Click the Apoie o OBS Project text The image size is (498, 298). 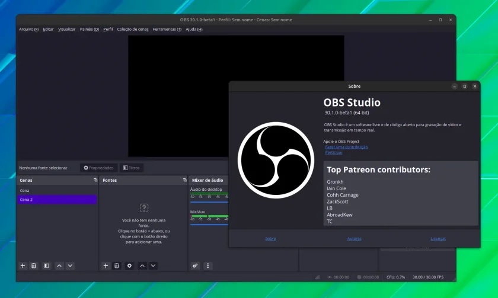341,142
